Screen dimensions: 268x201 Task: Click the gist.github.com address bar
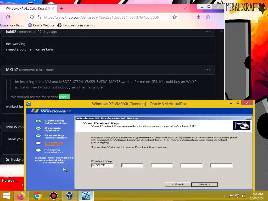click(x=101, y=17)
